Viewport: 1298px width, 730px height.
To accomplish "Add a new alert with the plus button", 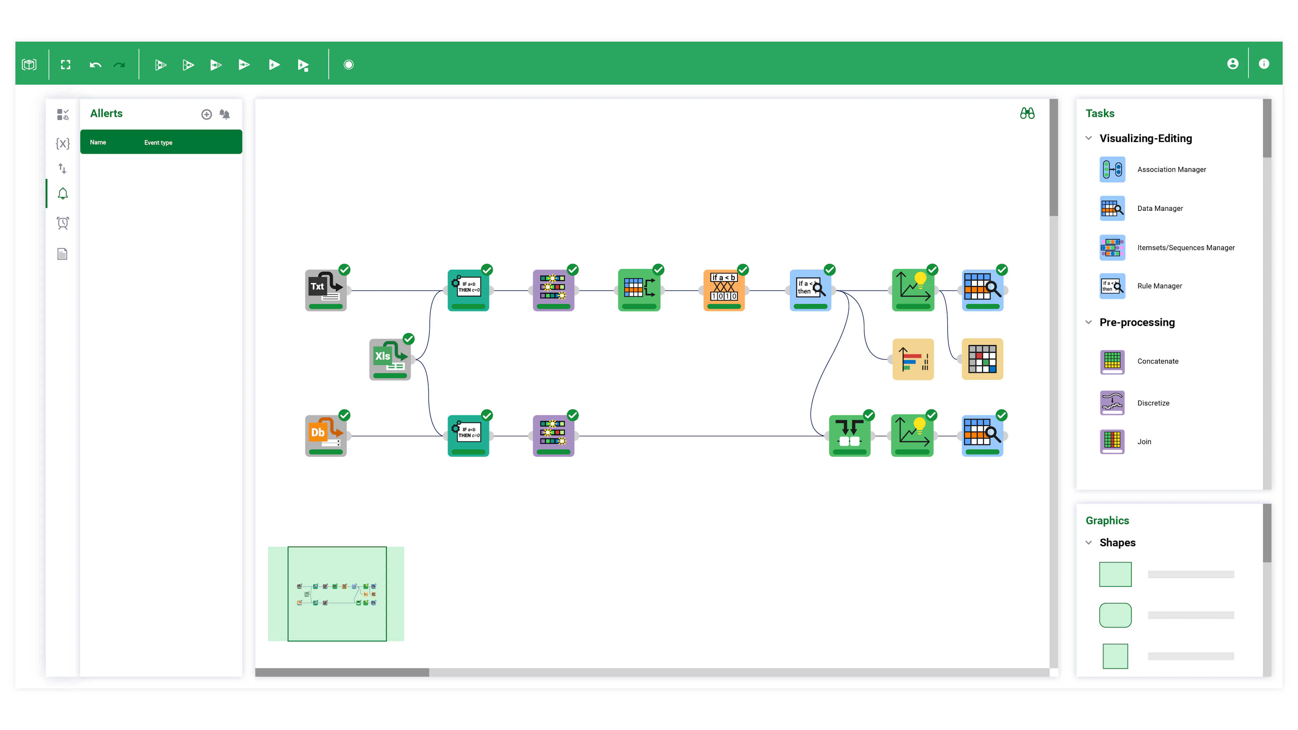I will click(207, 114).
